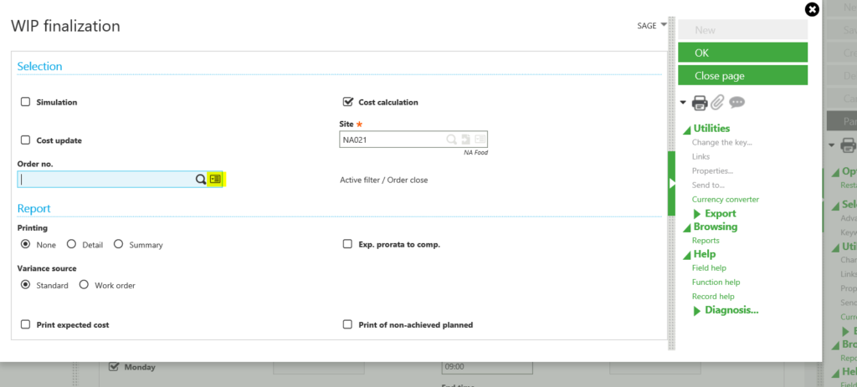Click the Order no. selection list icon
Image resolution: width=857 pixels, height=387 pixels.
click(x=216, y=179)
